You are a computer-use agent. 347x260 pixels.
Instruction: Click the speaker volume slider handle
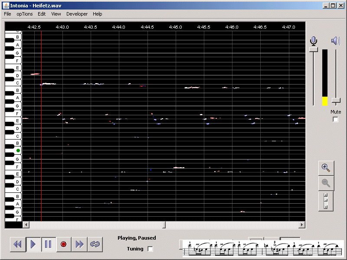pos(336,101)
